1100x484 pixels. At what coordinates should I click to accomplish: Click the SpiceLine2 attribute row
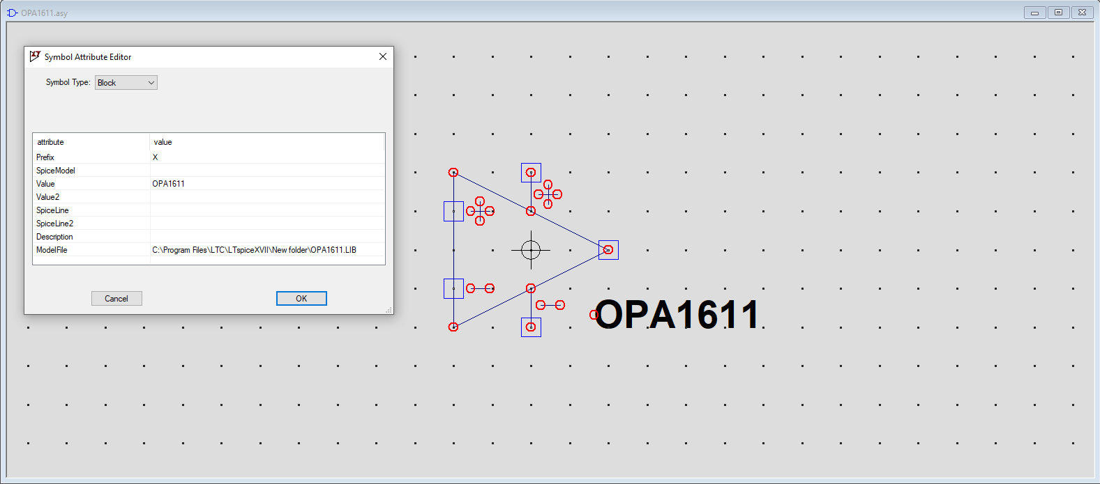click(x=209, y=223)
